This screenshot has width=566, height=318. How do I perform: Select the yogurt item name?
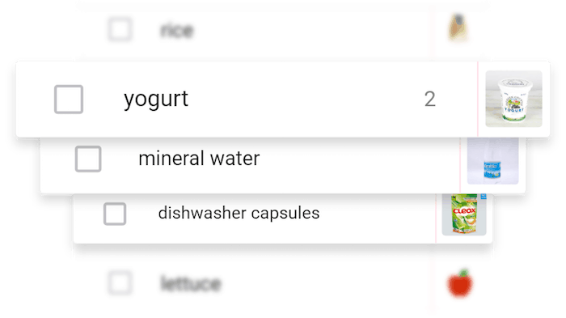(156, 99)
